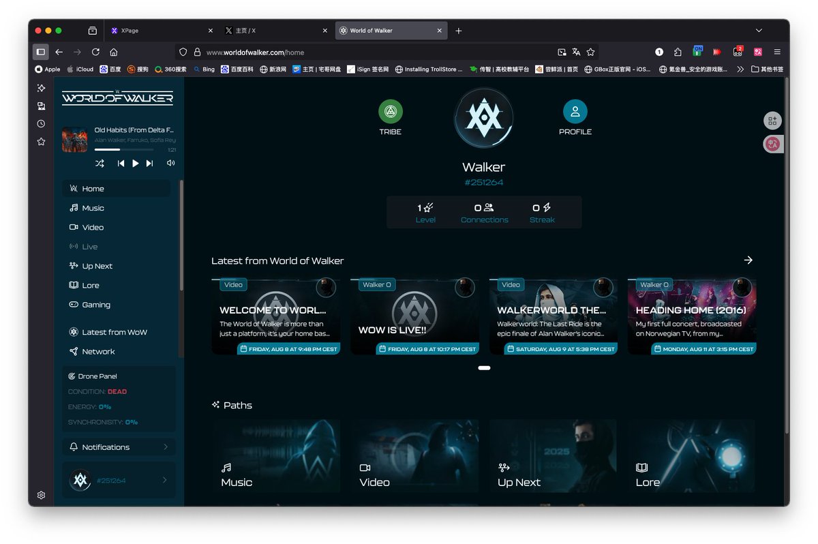
Task: Click the Walker avatar logo
Action: click(483, 117)
